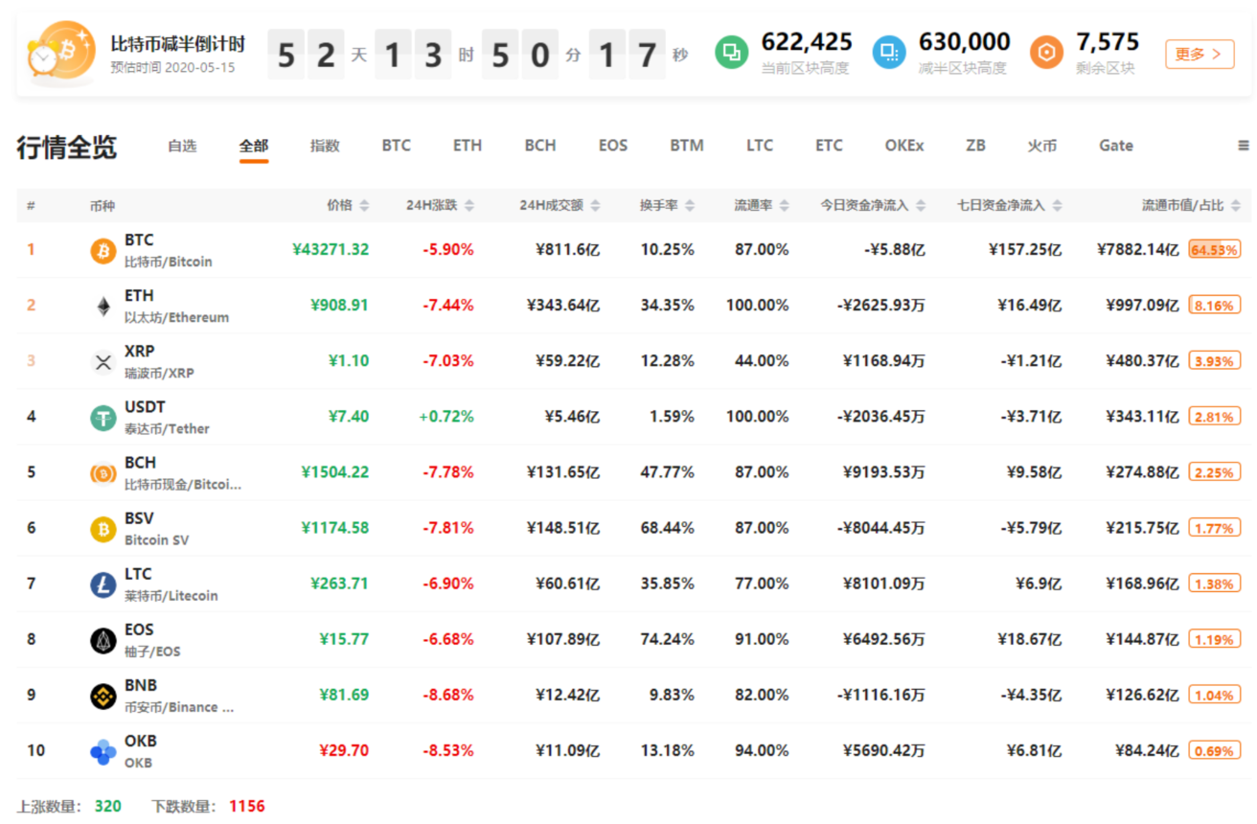Click the blue halving block height icon
1257x824 pixels.
889,53
